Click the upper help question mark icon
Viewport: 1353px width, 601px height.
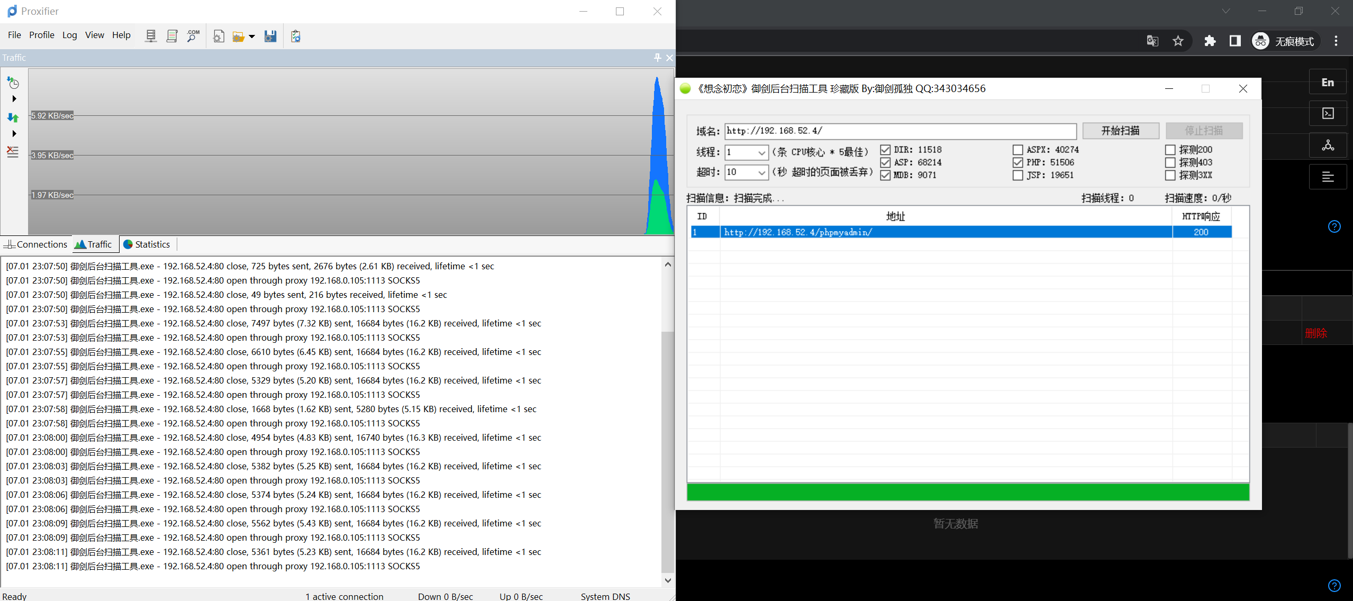pos(1334,226)
